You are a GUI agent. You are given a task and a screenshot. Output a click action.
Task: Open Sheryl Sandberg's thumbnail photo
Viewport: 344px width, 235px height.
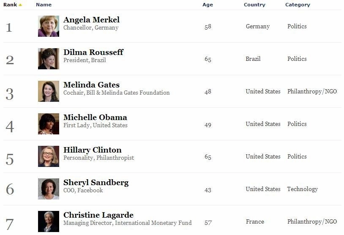click(49, 189)
